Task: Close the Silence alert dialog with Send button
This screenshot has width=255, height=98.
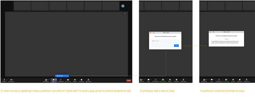Action: [150, 33]
